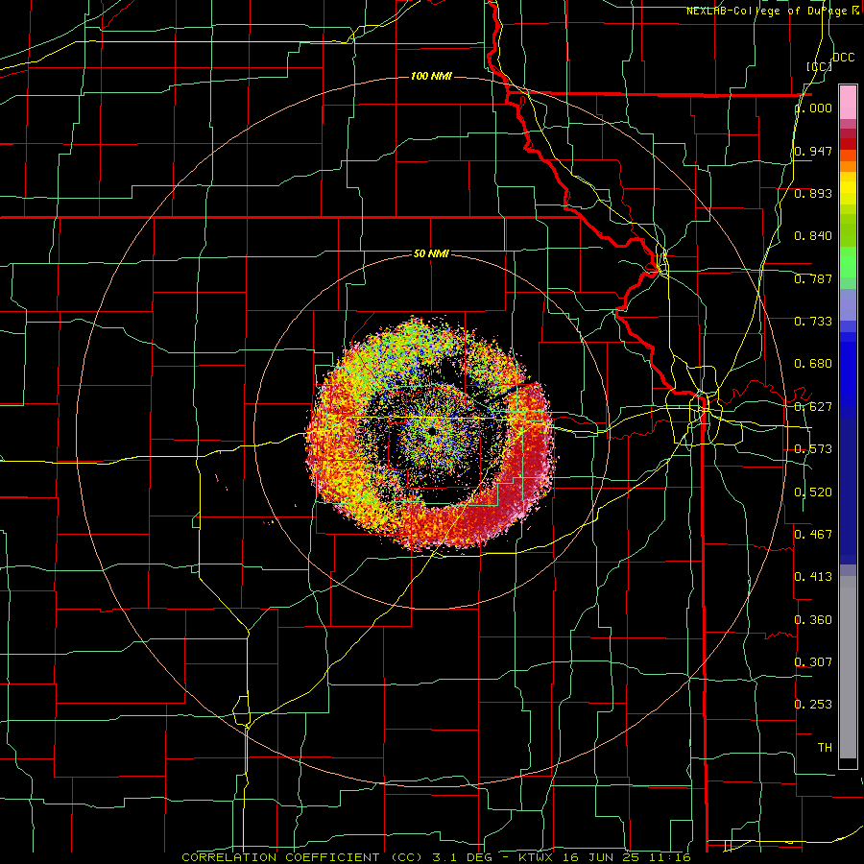Screen dimensions: 864x864
Task: Click the black radar site dot at the echo center
Action: 433,430
